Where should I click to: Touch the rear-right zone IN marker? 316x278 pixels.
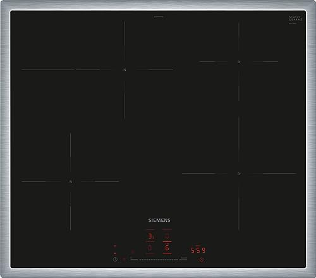click(239, 62)
